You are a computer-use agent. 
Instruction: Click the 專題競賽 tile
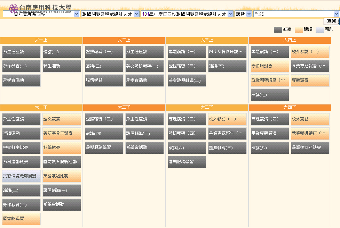310,81
